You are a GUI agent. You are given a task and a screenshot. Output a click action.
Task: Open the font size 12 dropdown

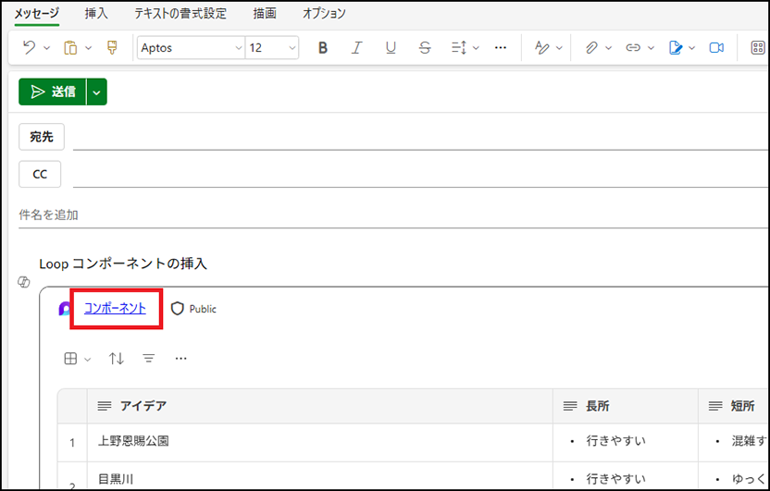pos(272,47)
